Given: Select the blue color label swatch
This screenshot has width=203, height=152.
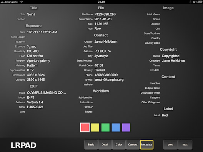Looking at the screenshot, I should [116, 127].
